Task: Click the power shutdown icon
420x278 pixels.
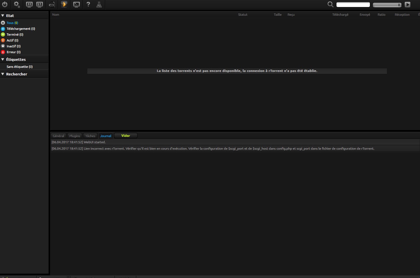Action: pyautogui.click(x=5, y=4)
